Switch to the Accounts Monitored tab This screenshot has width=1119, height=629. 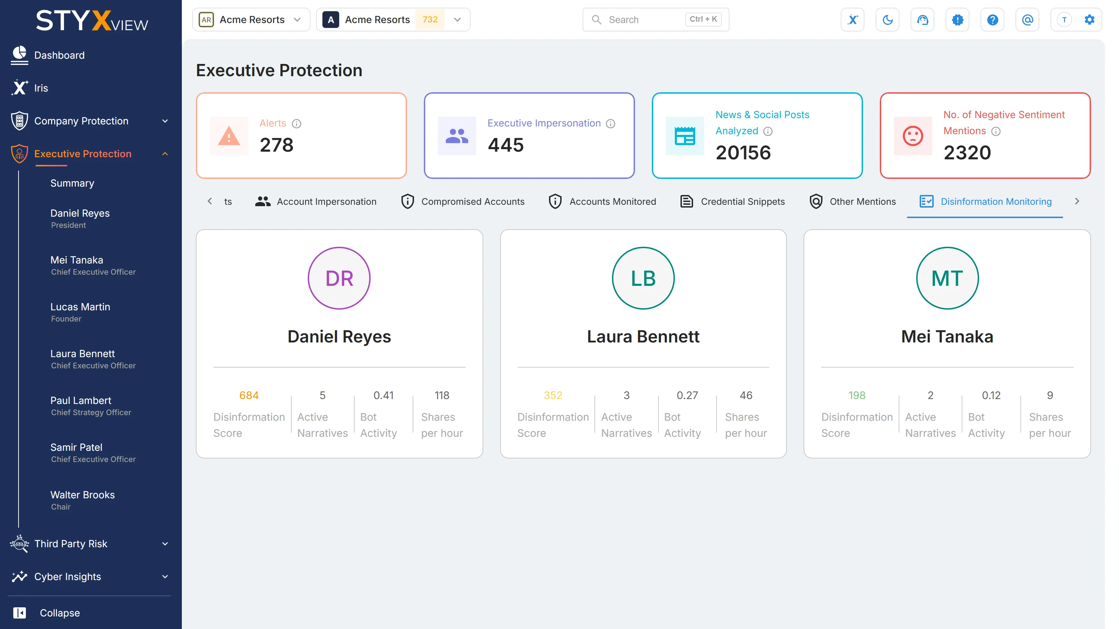coord(602,201)
